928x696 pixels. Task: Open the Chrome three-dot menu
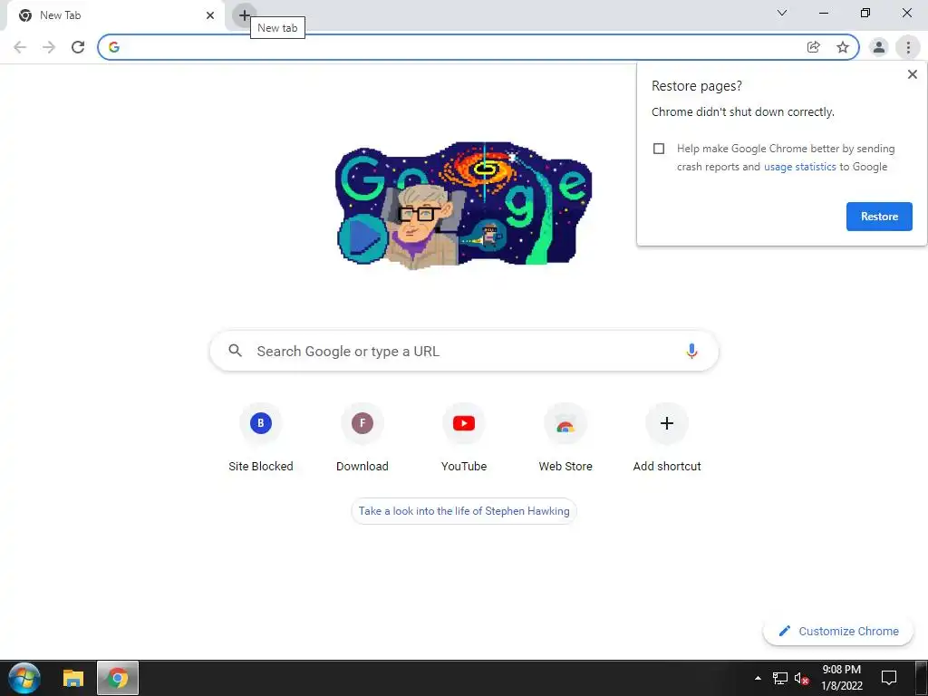(908, 47)
